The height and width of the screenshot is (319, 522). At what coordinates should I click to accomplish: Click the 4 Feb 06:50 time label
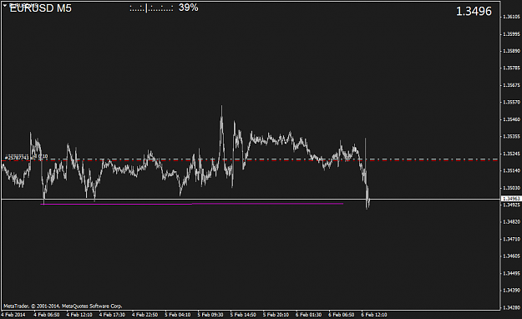46,315
